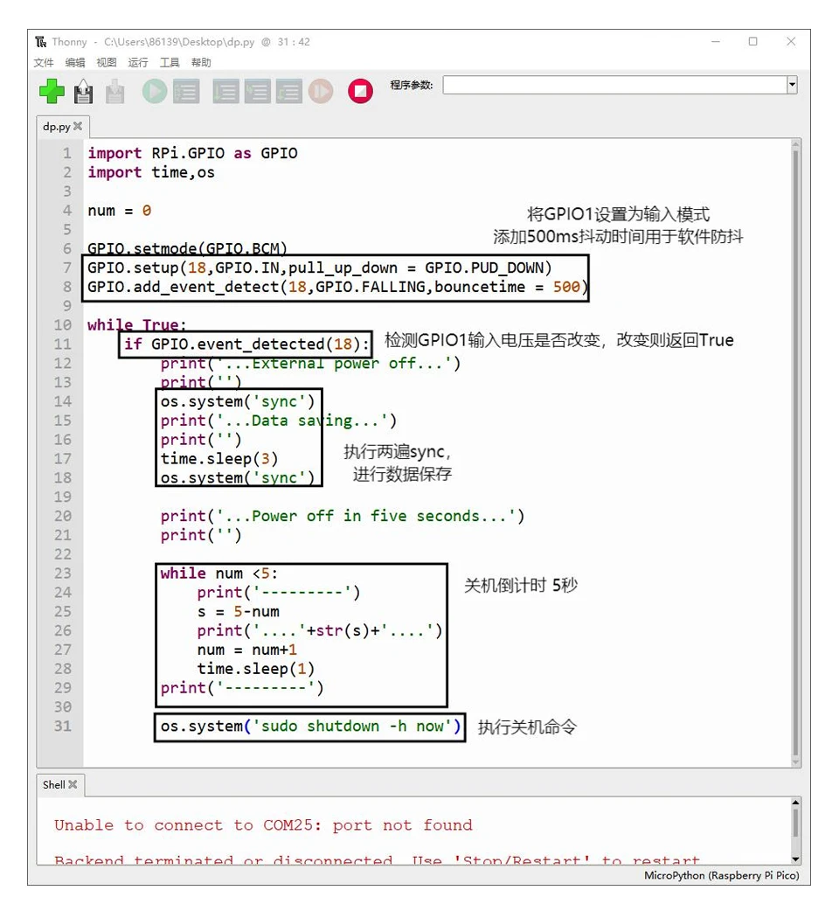Click the 'sudo shutdown -h now' line
Screen dimensions: 839x918
point(310,727)
